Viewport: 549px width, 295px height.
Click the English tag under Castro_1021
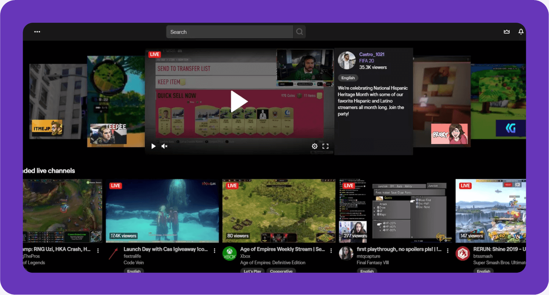tap(348, 78)
